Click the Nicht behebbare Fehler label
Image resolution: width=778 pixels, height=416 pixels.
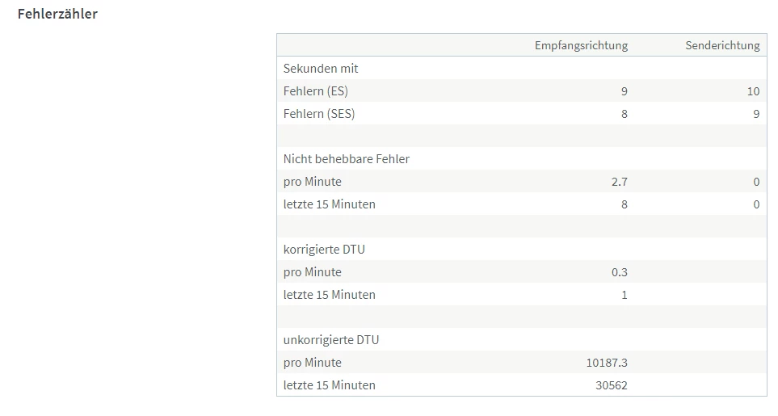click(x=347, y=159)
